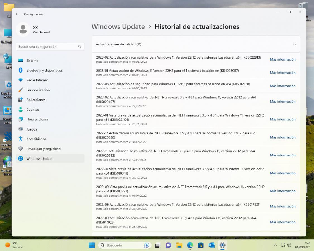Click the Sistema monitor icon in sidebar

21,61
